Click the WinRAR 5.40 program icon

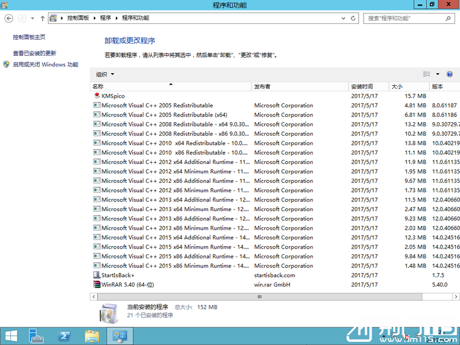tap(97, 284)
